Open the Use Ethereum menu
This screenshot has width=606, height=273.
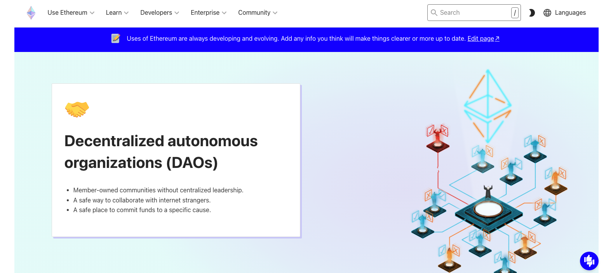(x=71, y=13)
